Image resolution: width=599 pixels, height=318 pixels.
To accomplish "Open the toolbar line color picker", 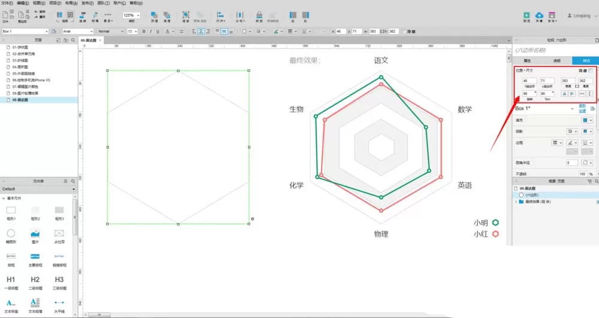I will 278,31.
